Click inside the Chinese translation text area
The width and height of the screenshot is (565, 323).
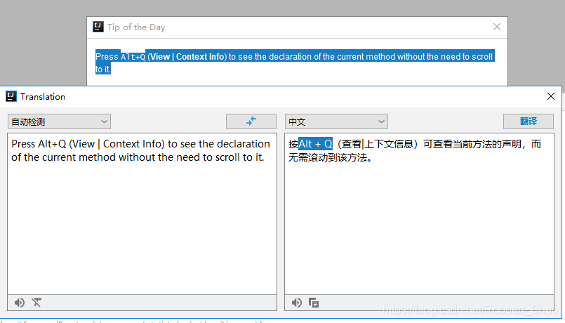419,213
